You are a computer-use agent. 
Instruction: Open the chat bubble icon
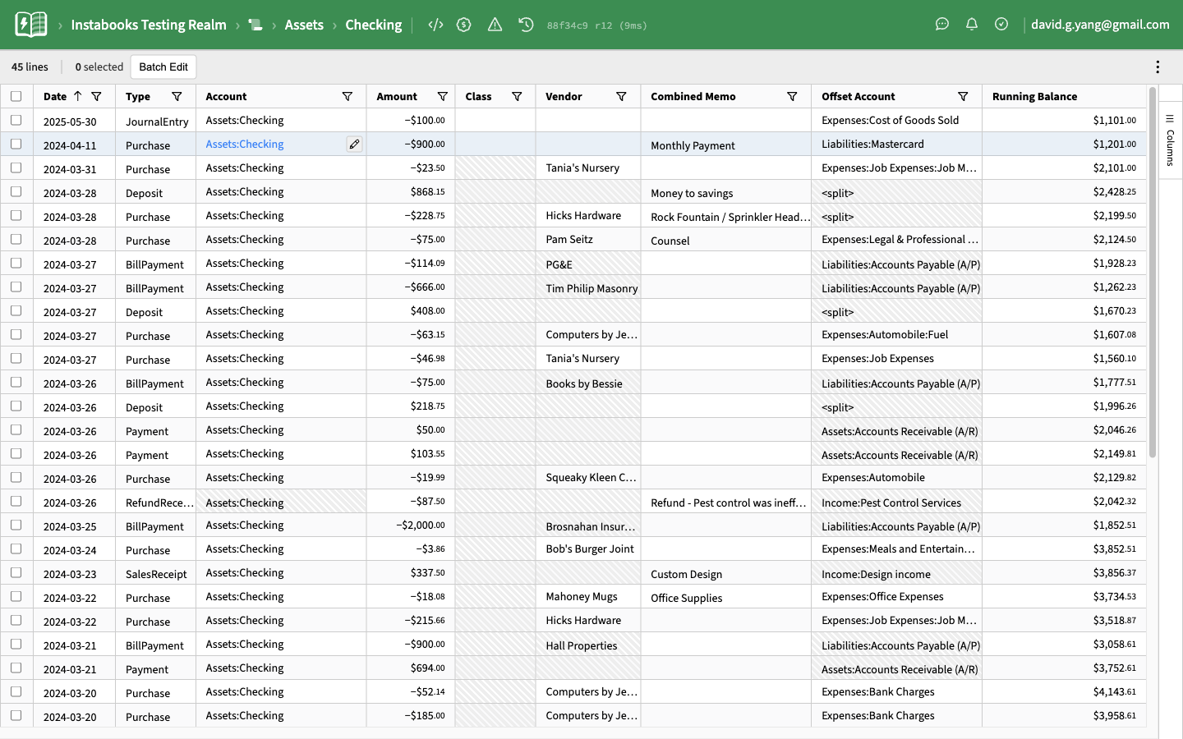942,25
